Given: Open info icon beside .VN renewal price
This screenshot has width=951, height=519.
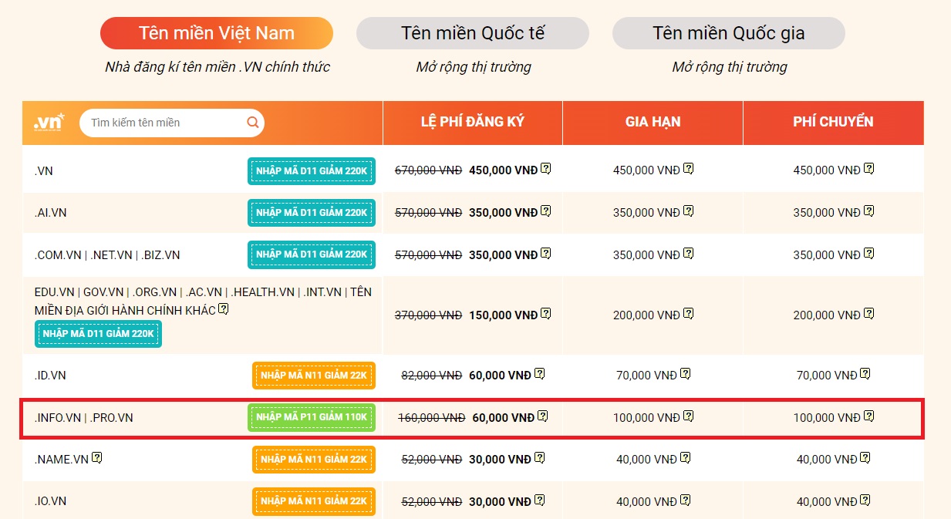Looking at the screenshot, I should click(x=689, y=168).
